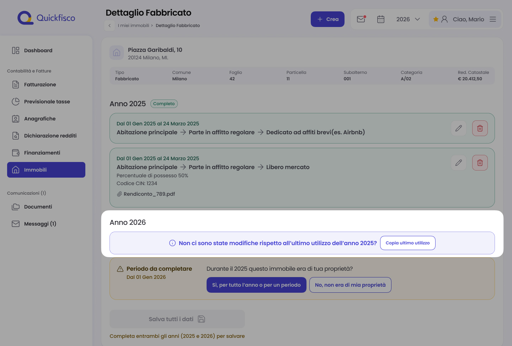Select No, non era di mia proprietà
This screenshot has width=512, height=346.
(x=350, y=285)
